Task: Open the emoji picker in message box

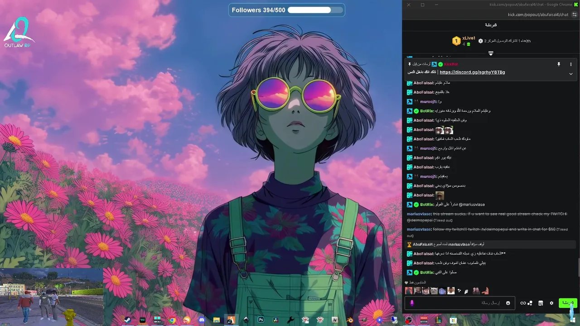Action: [x=508, y=303]
